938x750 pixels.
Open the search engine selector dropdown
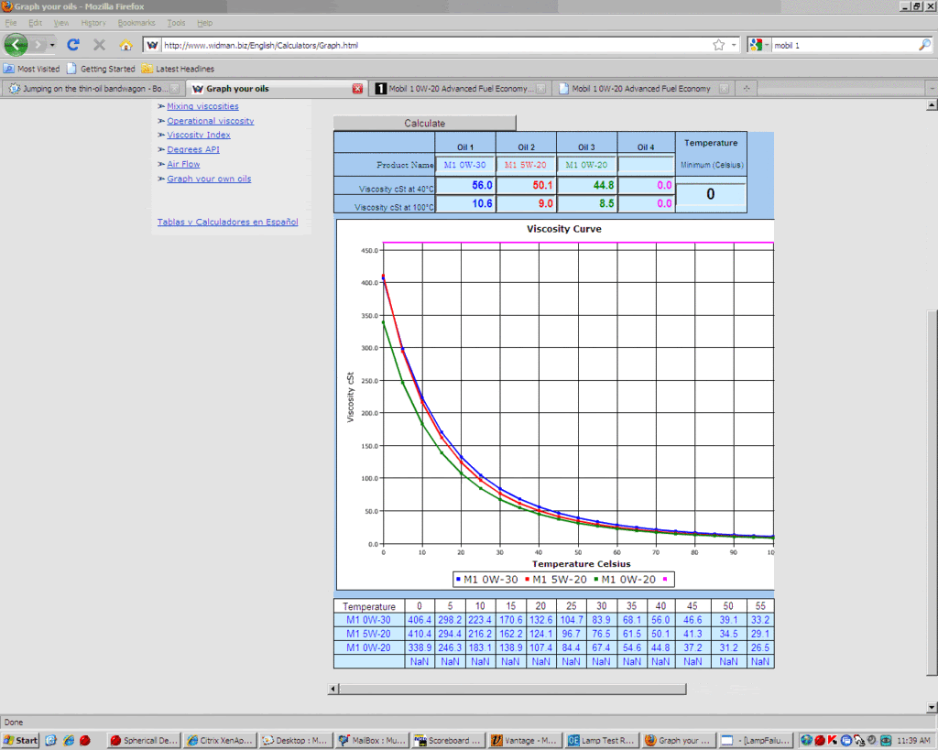pyautogui.click(x=759, y=45)
